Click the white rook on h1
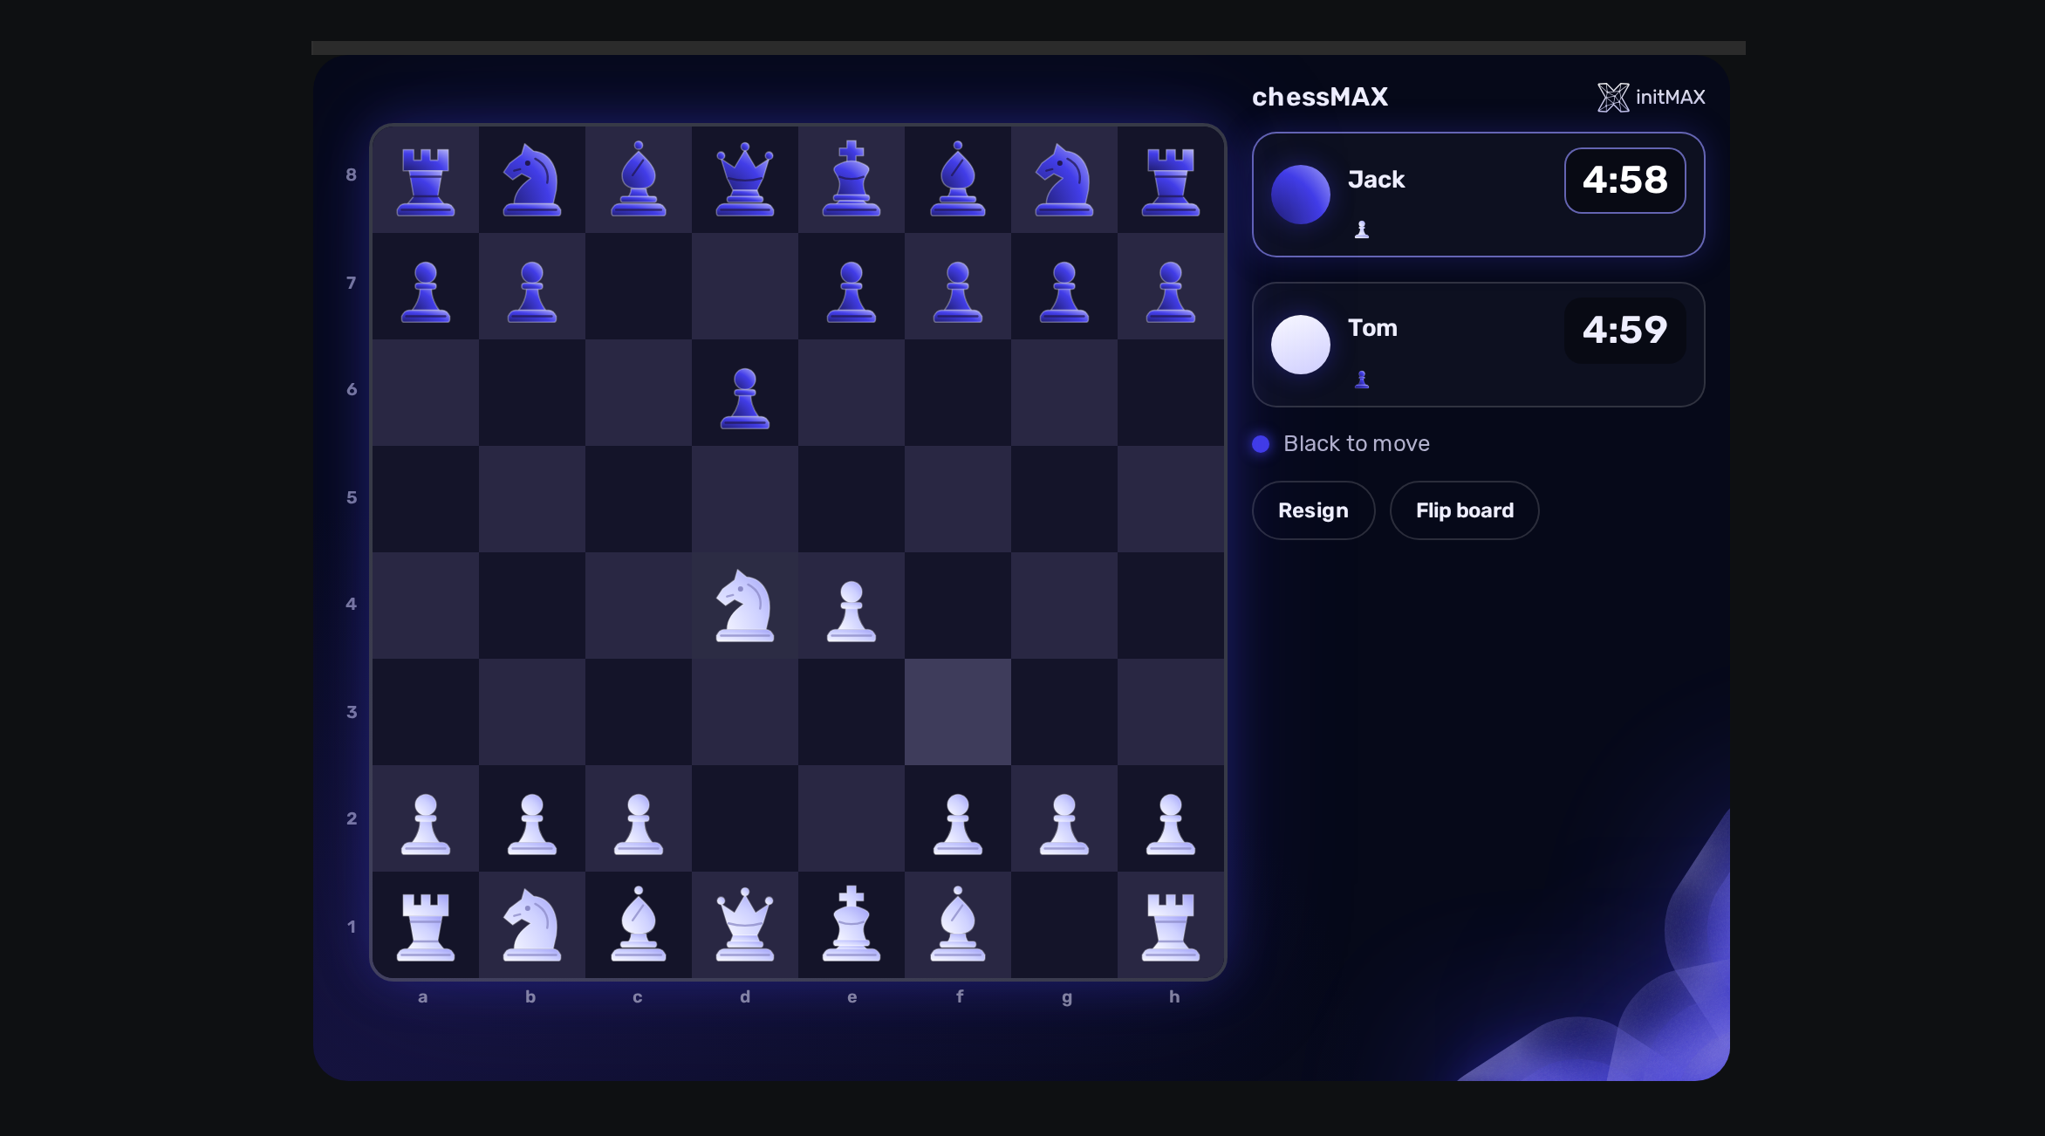Screen dimensions: 2045x1136 tap(1171, 927)
